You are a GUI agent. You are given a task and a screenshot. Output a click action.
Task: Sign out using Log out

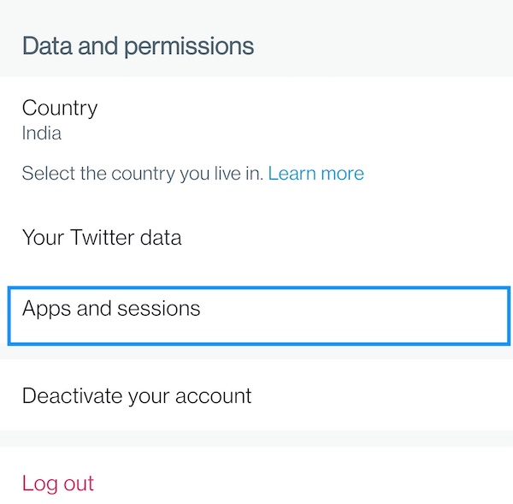[58, 483]
